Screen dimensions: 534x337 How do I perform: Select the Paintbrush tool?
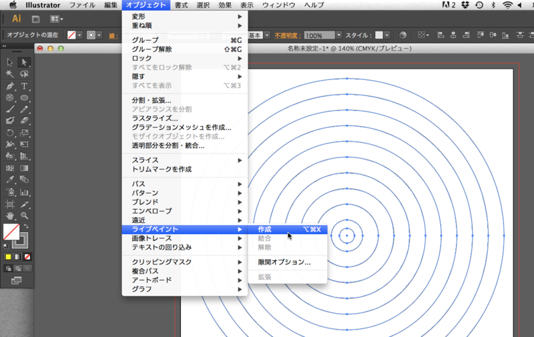click(10, 109)
